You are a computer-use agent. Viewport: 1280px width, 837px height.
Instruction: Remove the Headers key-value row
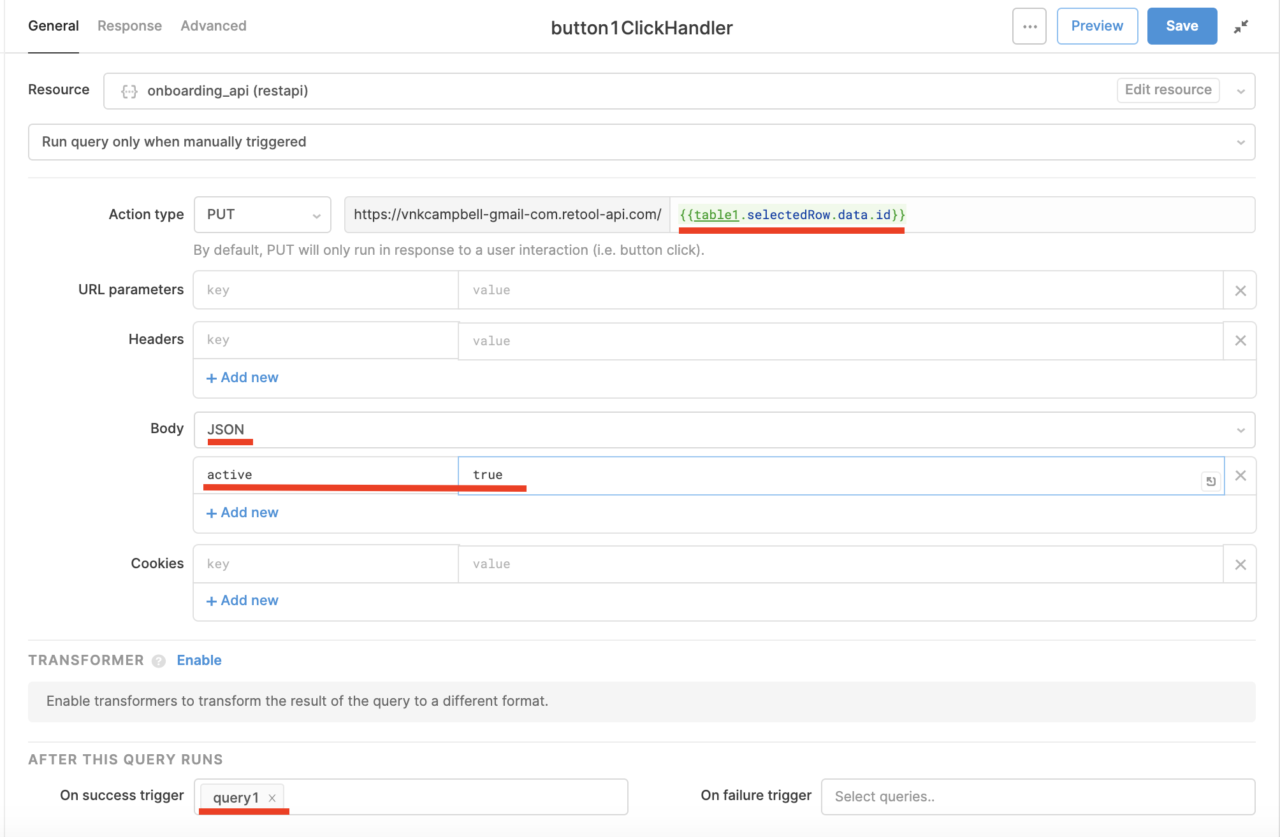click(1240, 340)
